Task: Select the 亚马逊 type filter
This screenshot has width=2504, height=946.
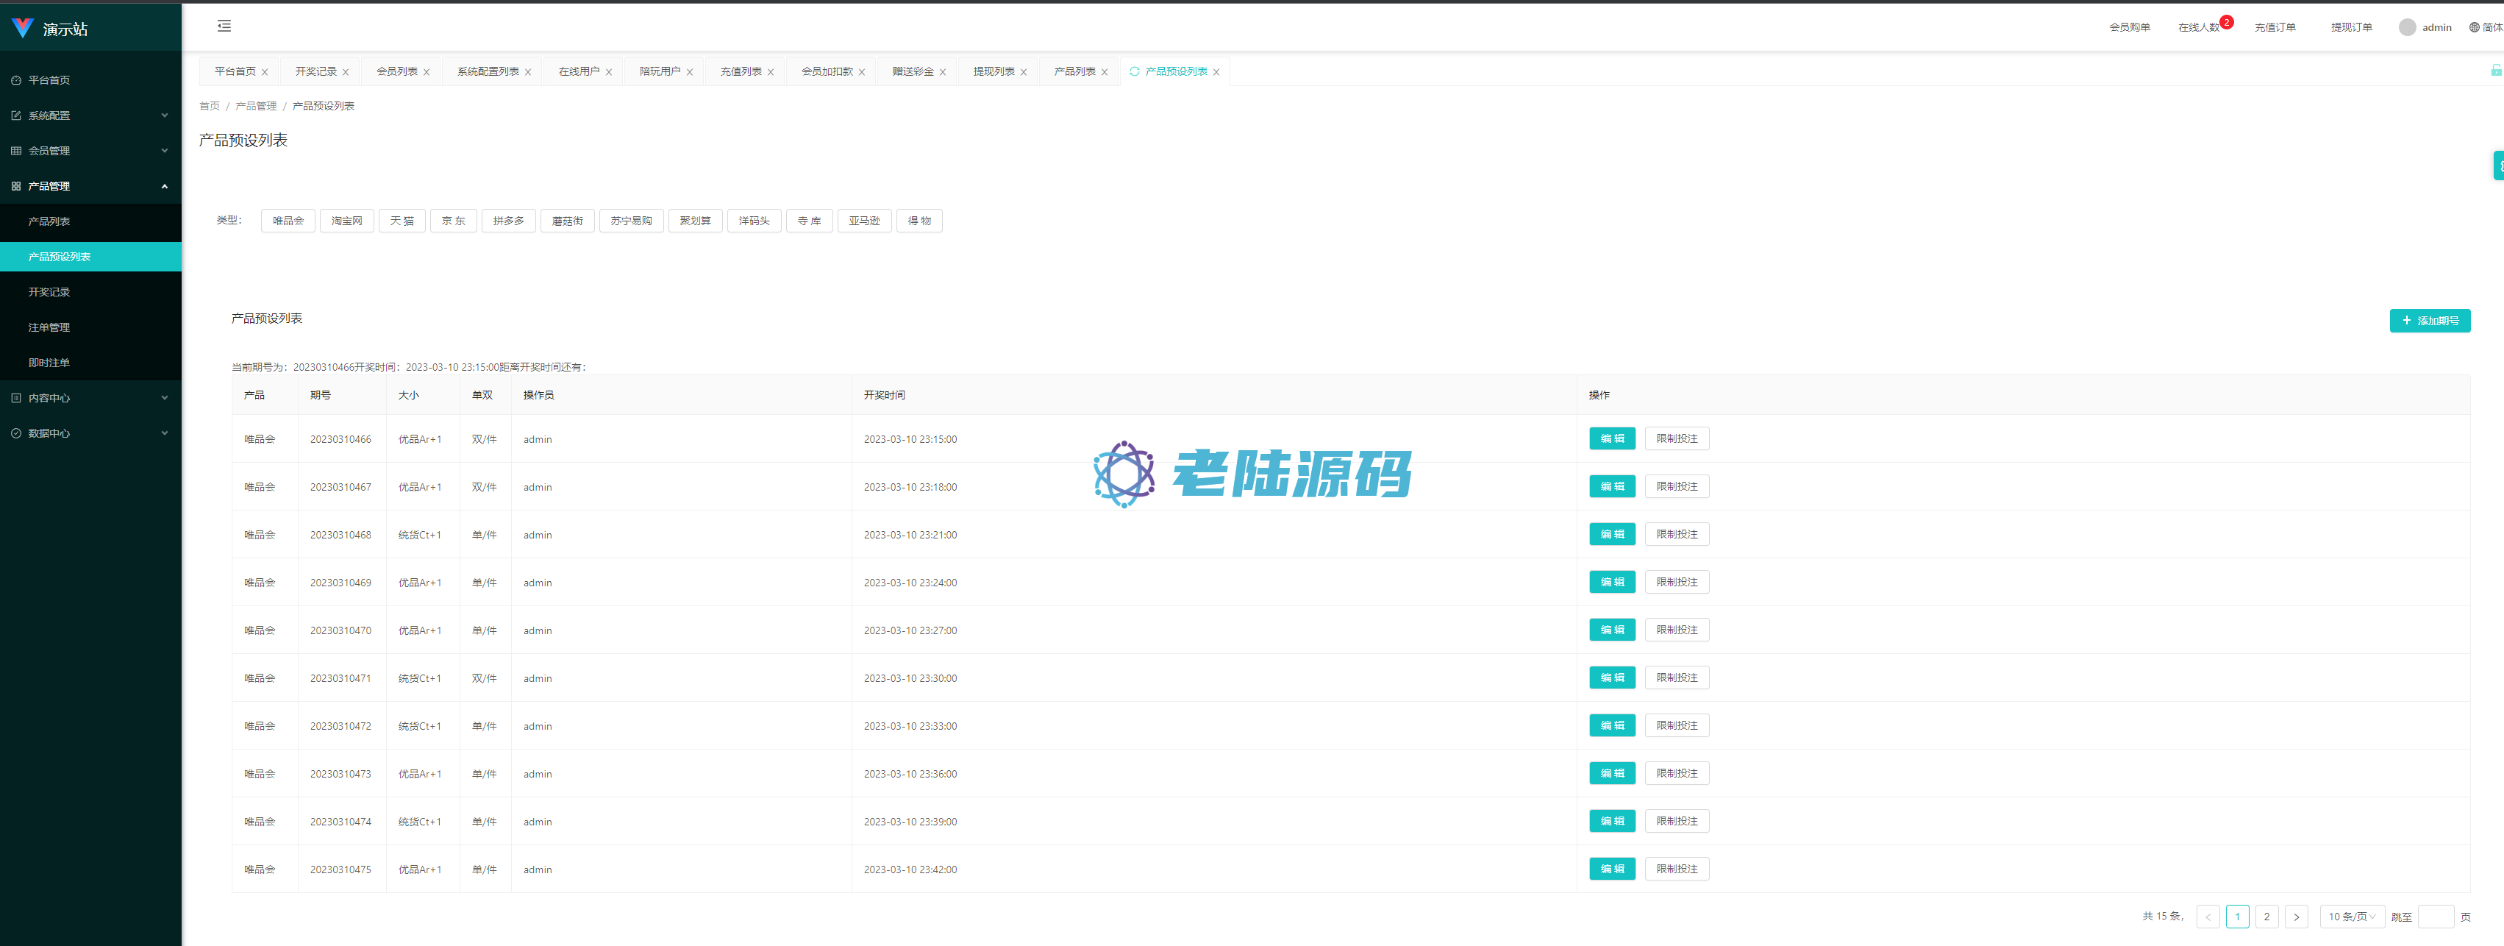Action: click(863, 221)
